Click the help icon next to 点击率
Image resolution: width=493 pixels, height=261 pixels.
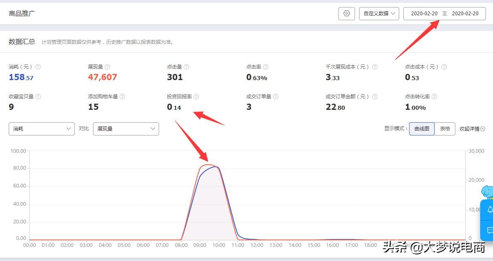(265, 66)
